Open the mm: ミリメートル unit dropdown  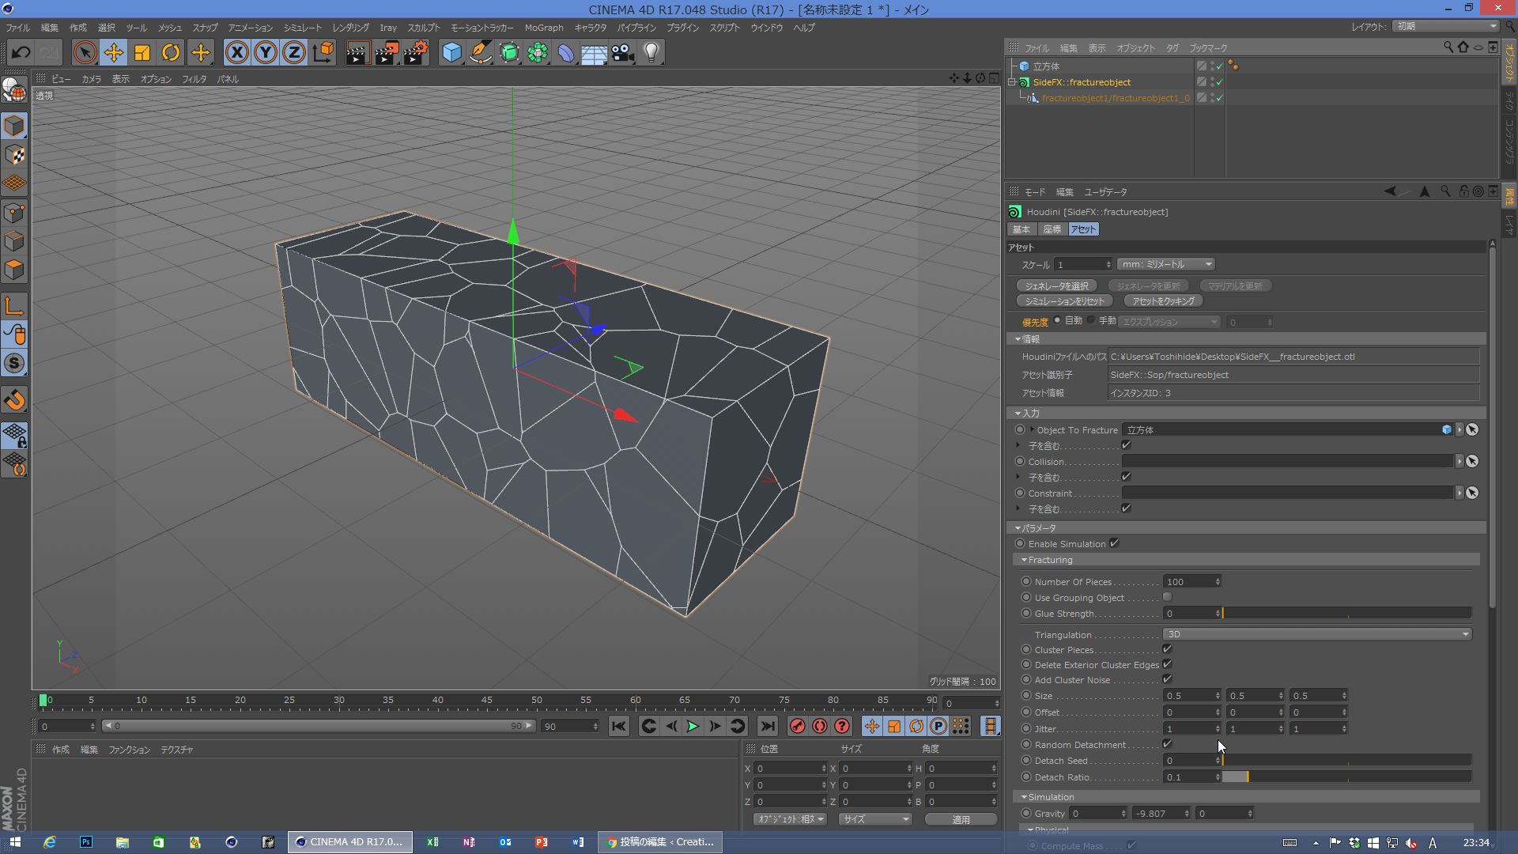tap(1165, 264)
